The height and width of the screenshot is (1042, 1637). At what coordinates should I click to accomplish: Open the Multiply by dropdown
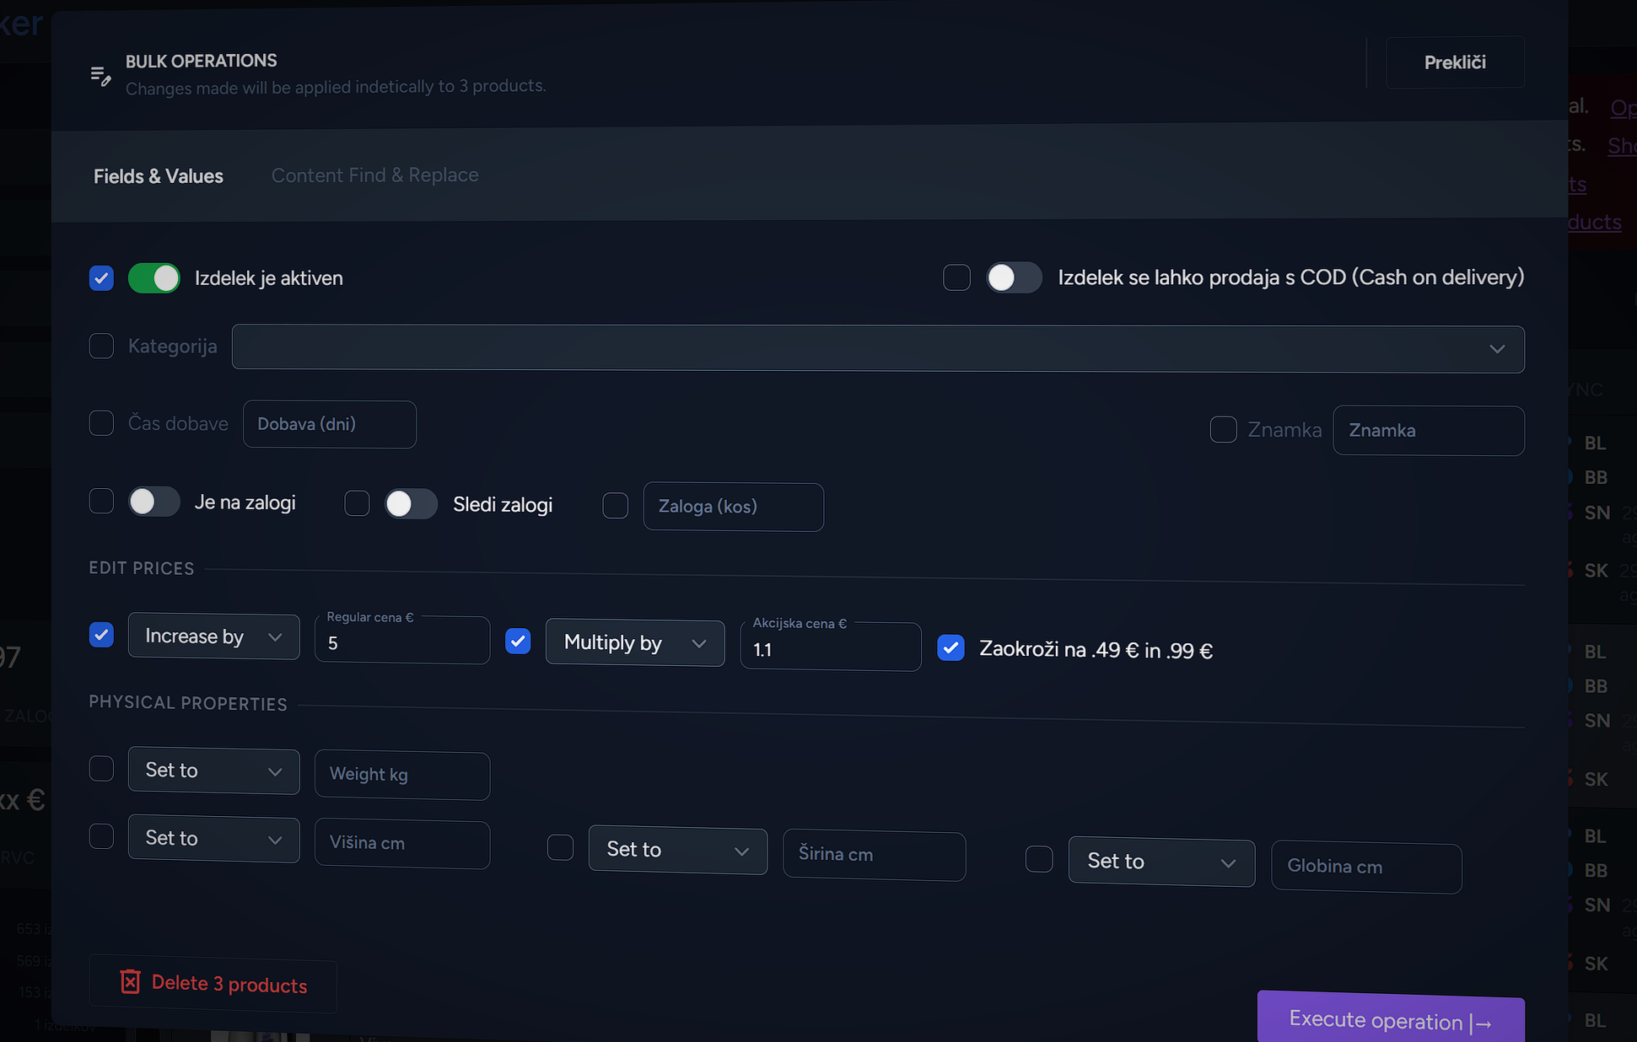coord(634,643)
